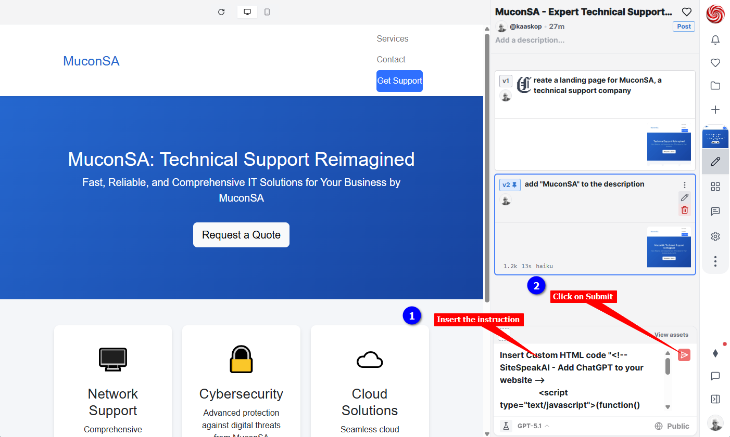Click the red send/submit arrow icon
Image resolution: width=730 pixels, height=437 pixels.
click(684, 355)
